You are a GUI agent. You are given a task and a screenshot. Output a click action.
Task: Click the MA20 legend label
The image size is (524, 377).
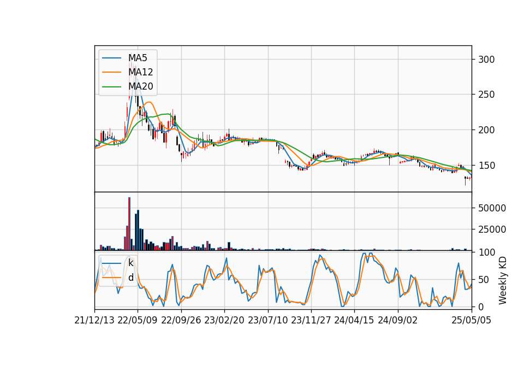(141, 86)
